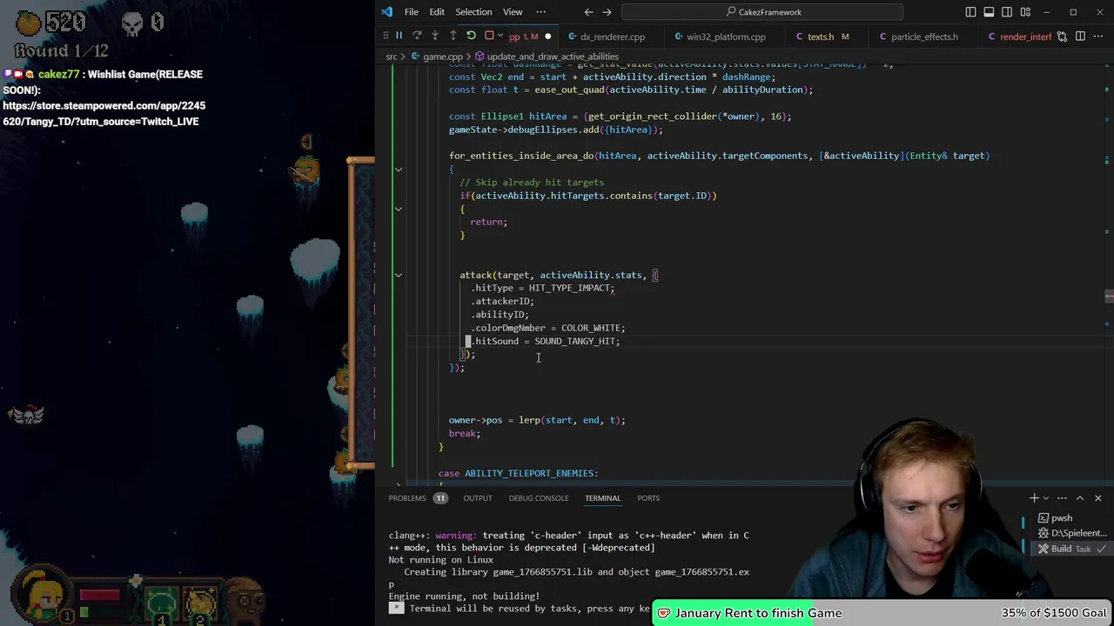
Task: Open Selection menu
Action: click(473, 12)
